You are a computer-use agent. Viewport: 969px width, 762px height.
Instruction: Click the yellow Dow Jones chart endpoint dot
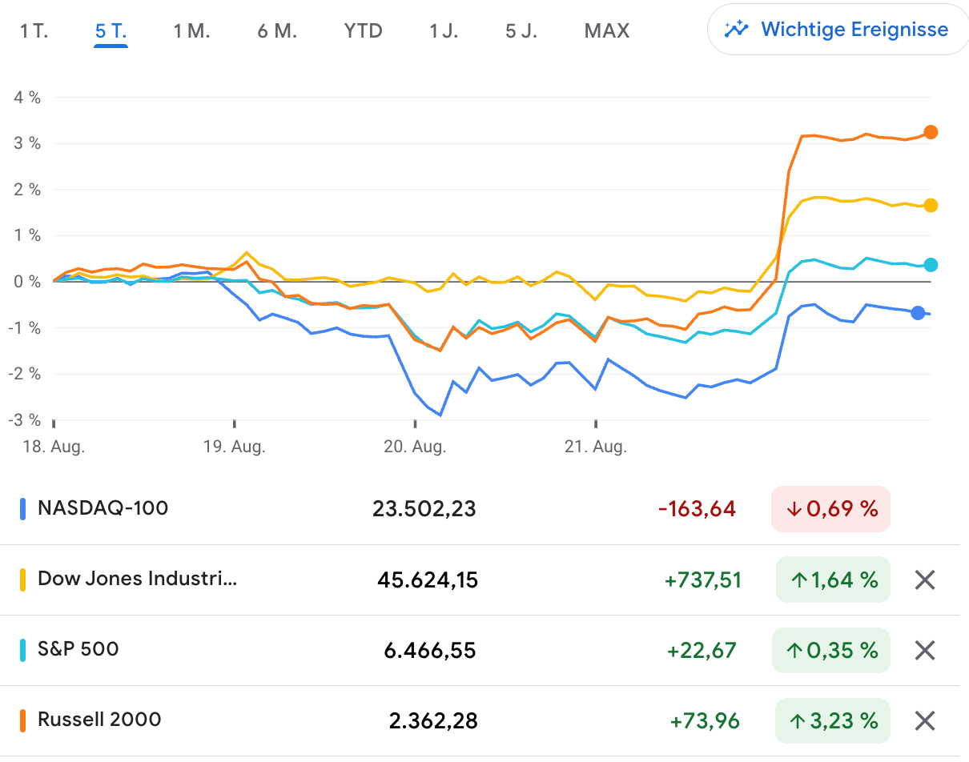pos(931,206)
